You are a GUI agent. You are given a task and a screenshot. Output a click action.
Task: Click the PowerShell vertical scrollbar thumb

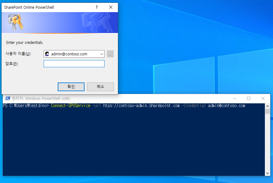pyautogui.click(x=267, y=111)
